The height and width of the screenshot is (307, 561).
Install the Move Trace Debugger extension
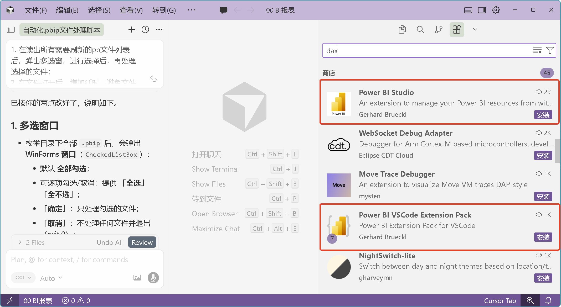[543, 197]
